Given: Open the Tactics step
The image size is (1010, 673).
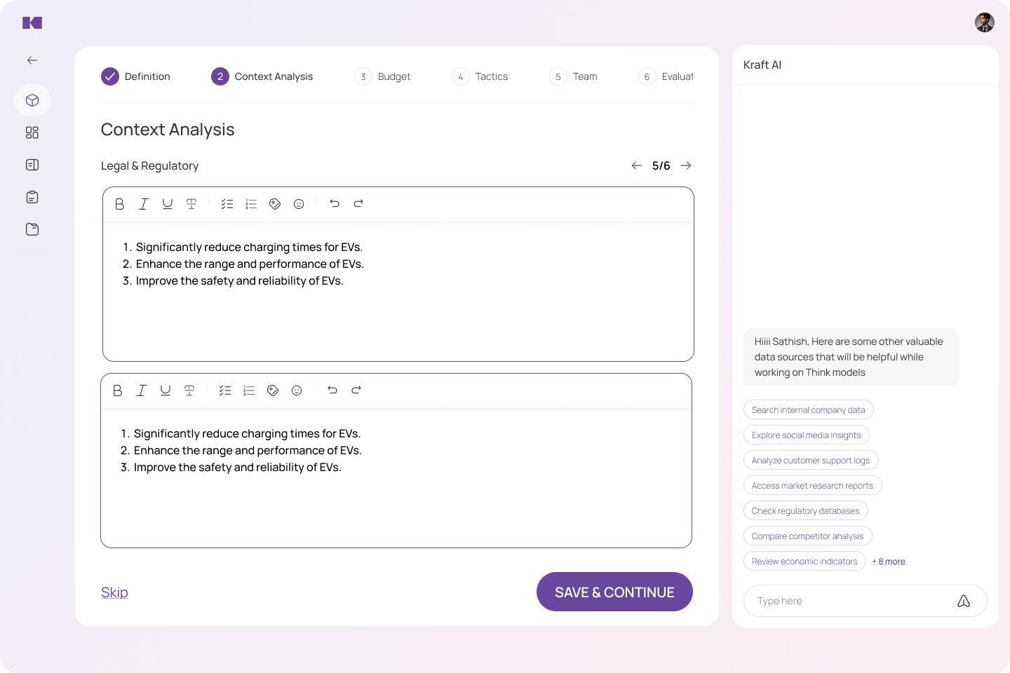Looking at the screenshot, I should [x=491, y=76].
